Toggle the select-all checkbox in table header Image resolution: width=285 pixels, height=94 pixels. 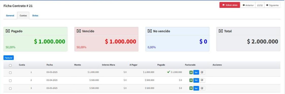click(10, 65)
